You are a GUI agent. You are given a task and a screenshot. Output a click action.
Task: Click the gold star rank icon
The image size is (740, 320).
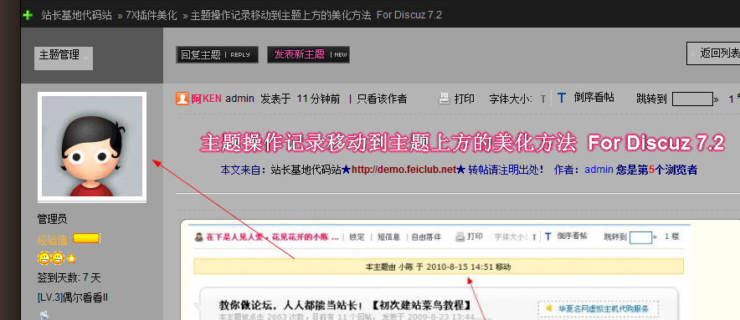(71, 258)
